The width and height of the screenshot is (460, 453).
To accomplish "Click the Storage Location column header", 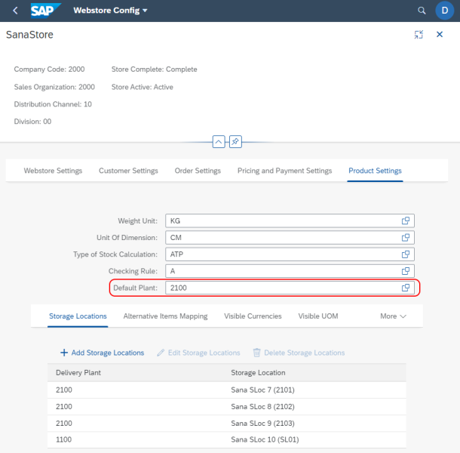I will point(258,373).
